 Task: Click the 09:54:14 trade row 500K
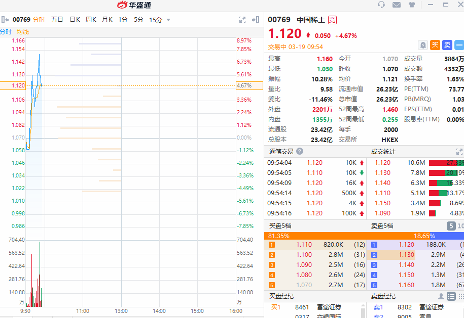coord(315,193)
